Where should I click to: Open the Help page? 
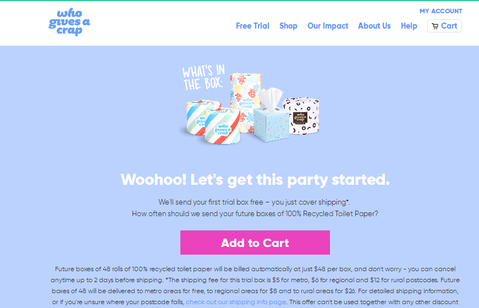coord(409,26)
